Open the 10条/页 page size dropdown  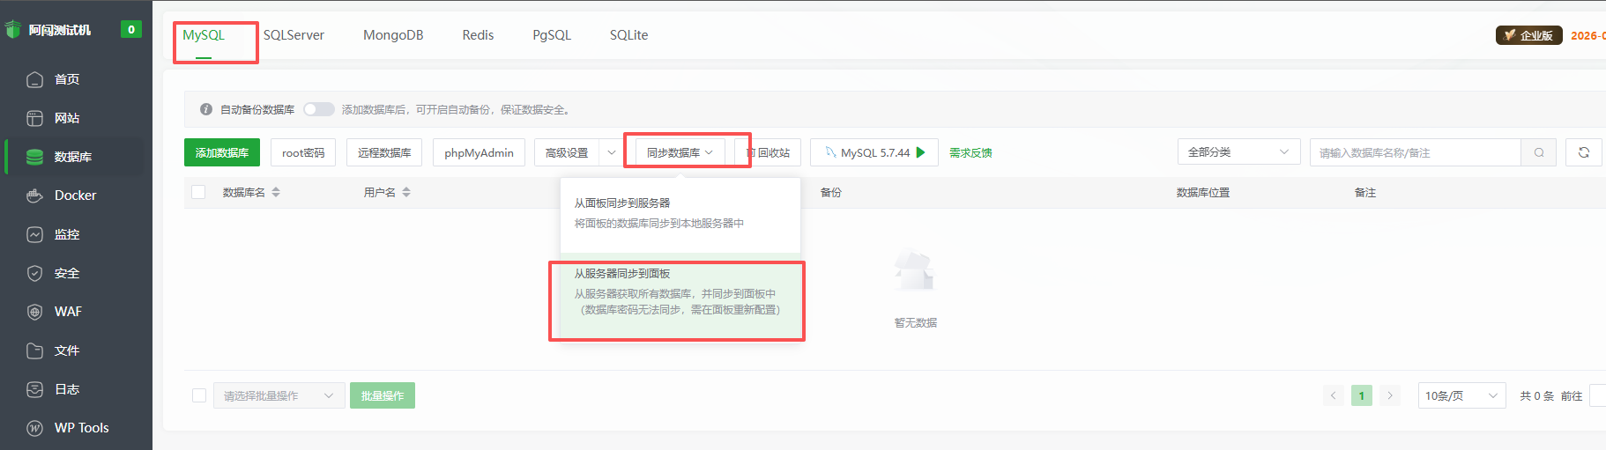point(1461,395)
